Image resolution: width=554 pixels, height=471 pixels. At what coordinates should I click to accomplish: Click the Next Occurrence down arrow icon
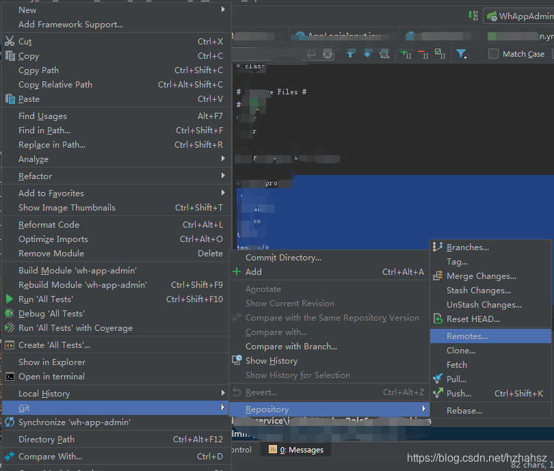pyautogui.click(x=367, y=54)
